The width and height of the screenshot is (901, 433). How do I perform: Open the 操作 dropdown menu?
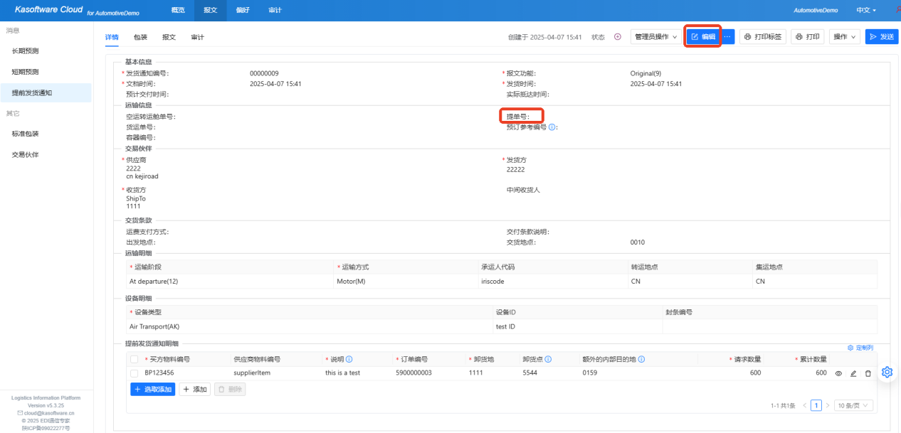pyautogui.click(x=844, y=37)
